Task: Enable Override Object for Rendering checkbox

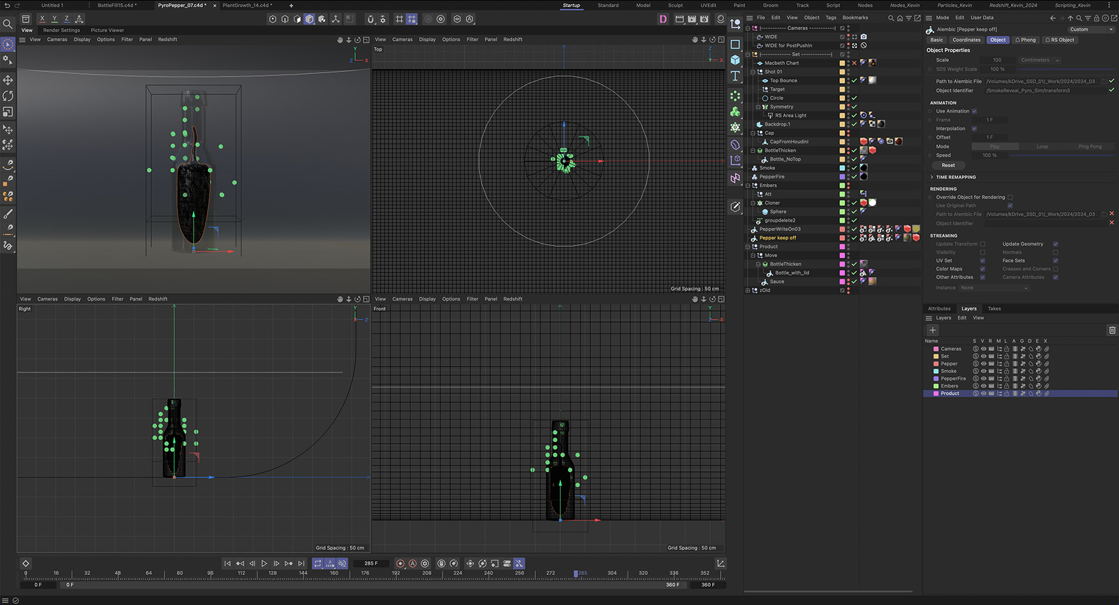Action: pyautogui.click(x=1010, y=197)
